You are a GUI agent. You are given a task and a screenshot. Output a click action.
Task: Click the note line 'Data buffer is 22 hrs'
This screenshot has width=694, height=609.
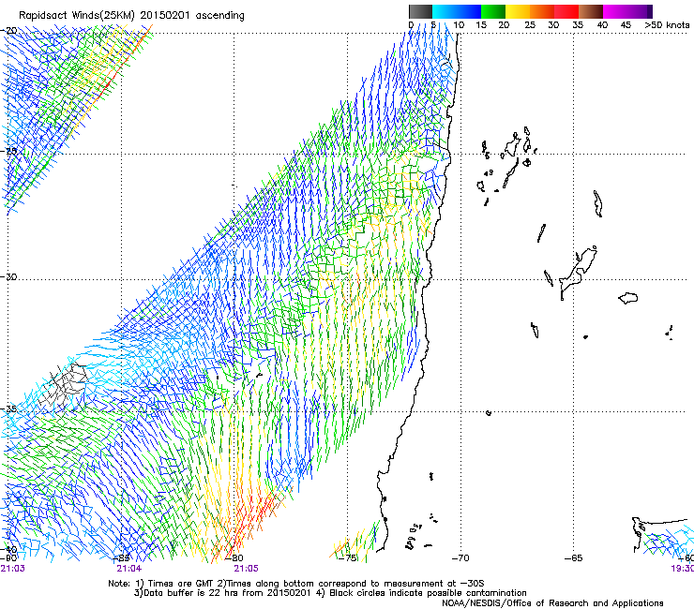click(330, 593)
